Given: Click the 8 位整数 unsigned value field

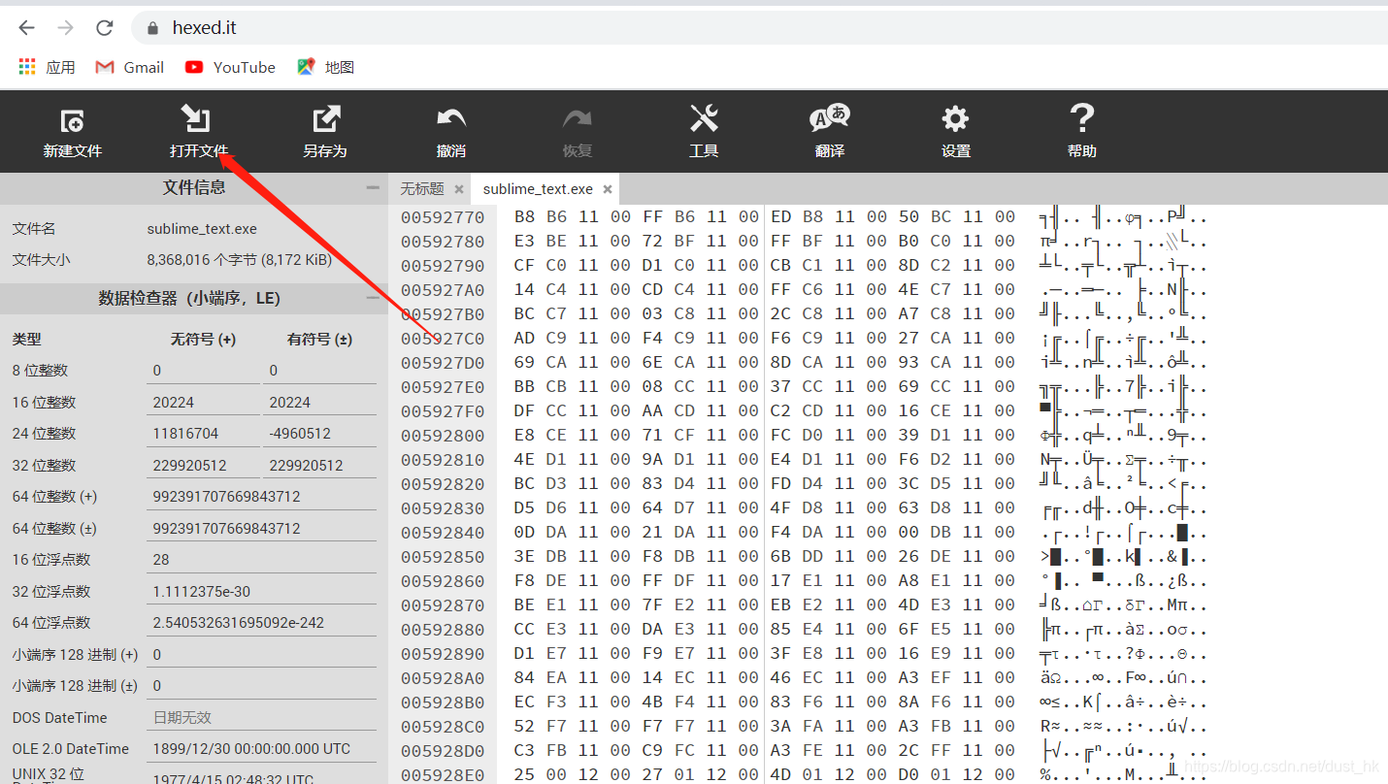Looking at the screenshot, I should tap(203, 371).
